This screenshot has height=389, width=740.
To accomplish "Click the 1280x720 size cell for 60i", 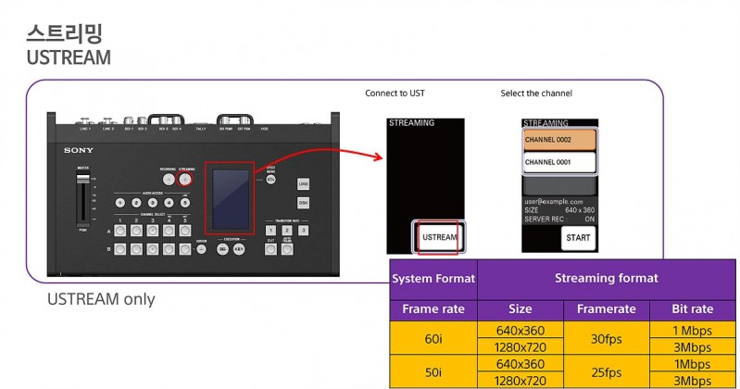I will [x=520, y=347].
